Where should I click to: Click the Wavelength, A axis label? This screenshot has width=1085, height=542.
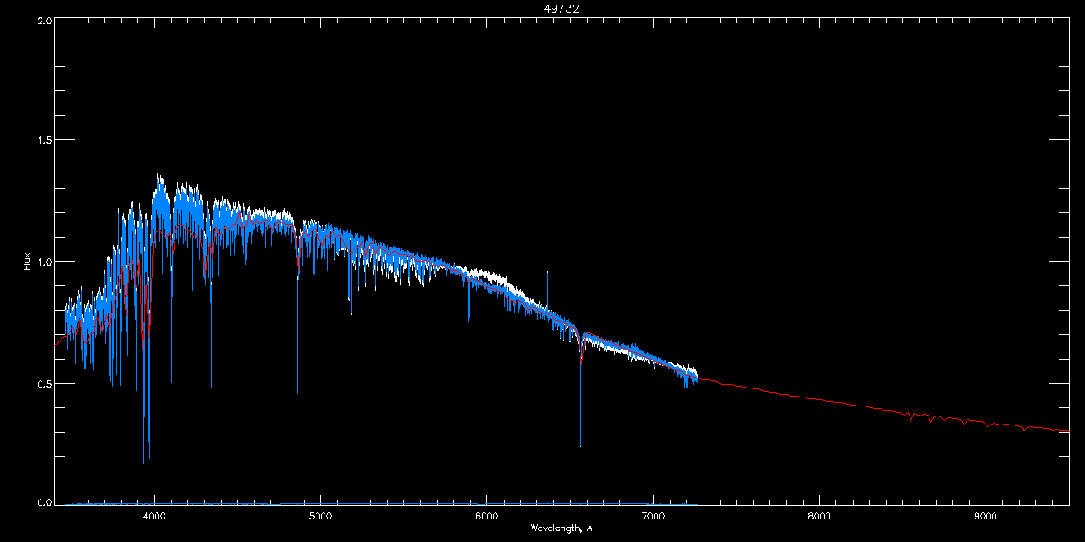coord(561,528)
